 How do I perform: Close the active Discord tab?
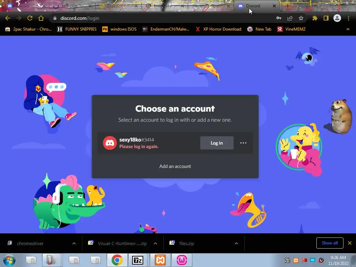274,6
